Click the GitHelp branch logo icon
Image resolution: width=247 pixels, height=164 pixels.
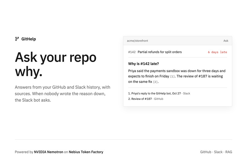click(x=17, y=39)
